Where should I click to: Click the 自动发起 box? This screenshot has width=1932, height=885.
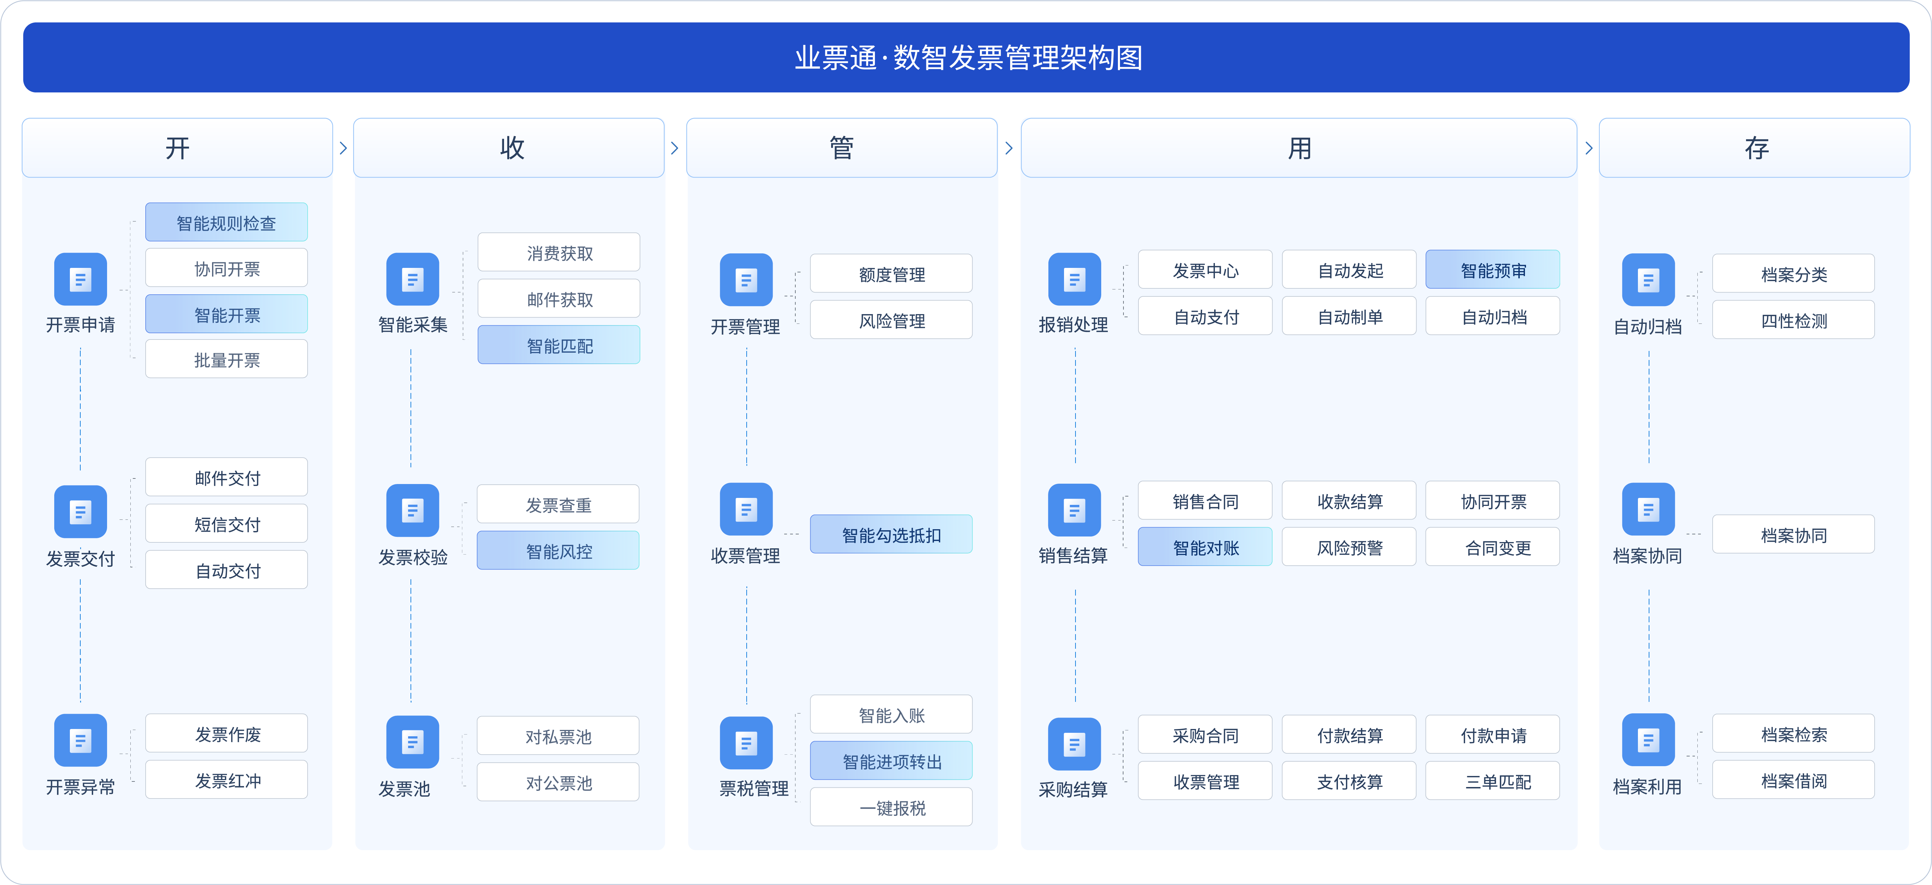click(1349, 270)
